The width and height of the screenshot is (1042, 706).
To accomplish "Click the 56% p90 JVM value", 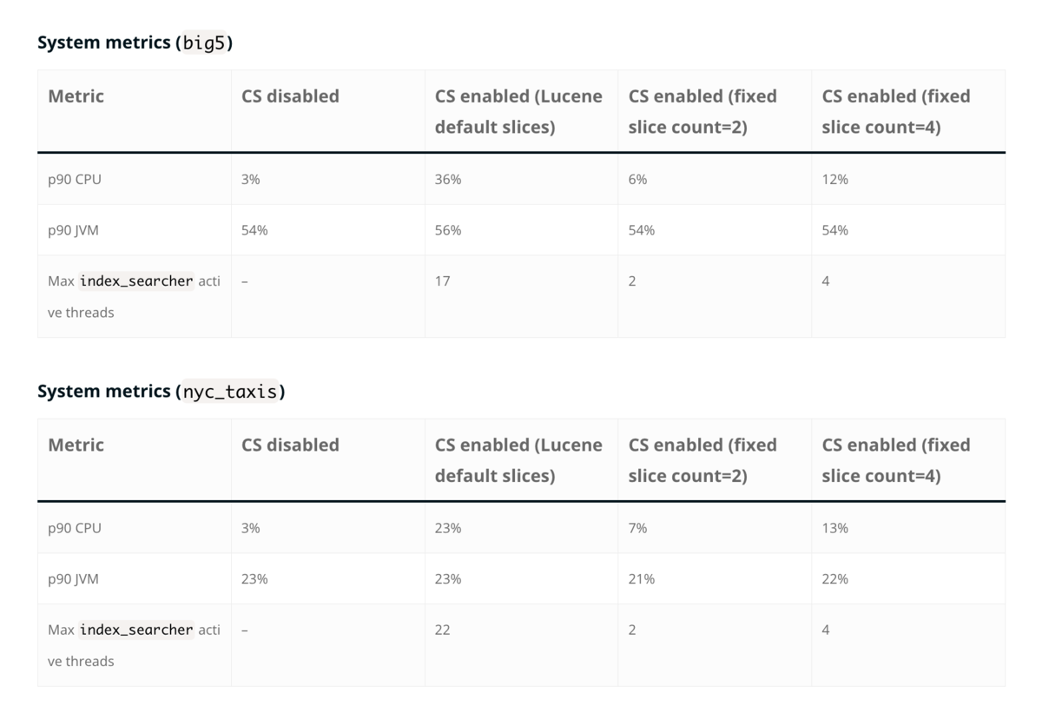I will pyautogui.click(x=448, y=230).
